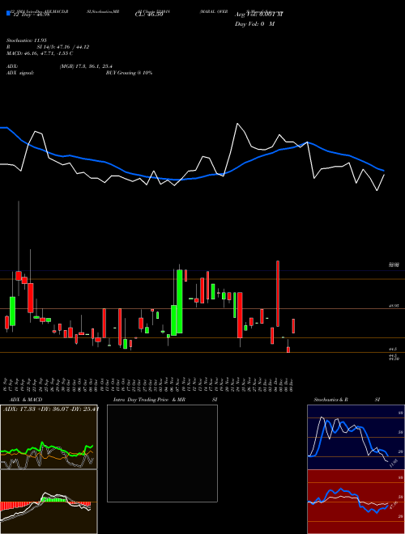The image size is (405, 534).
Task: Click the blue 12 Day SMA legend square
Action: click(x=8, y=14)
